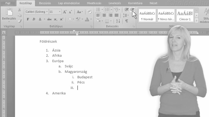The width and height of the screenshot is (209, 117).
Task: Apply the Címsor 1 style
Action: point(184,16)
